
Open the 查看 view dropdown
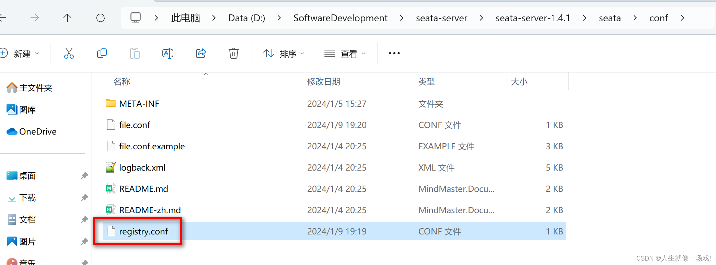pos(345,54)
